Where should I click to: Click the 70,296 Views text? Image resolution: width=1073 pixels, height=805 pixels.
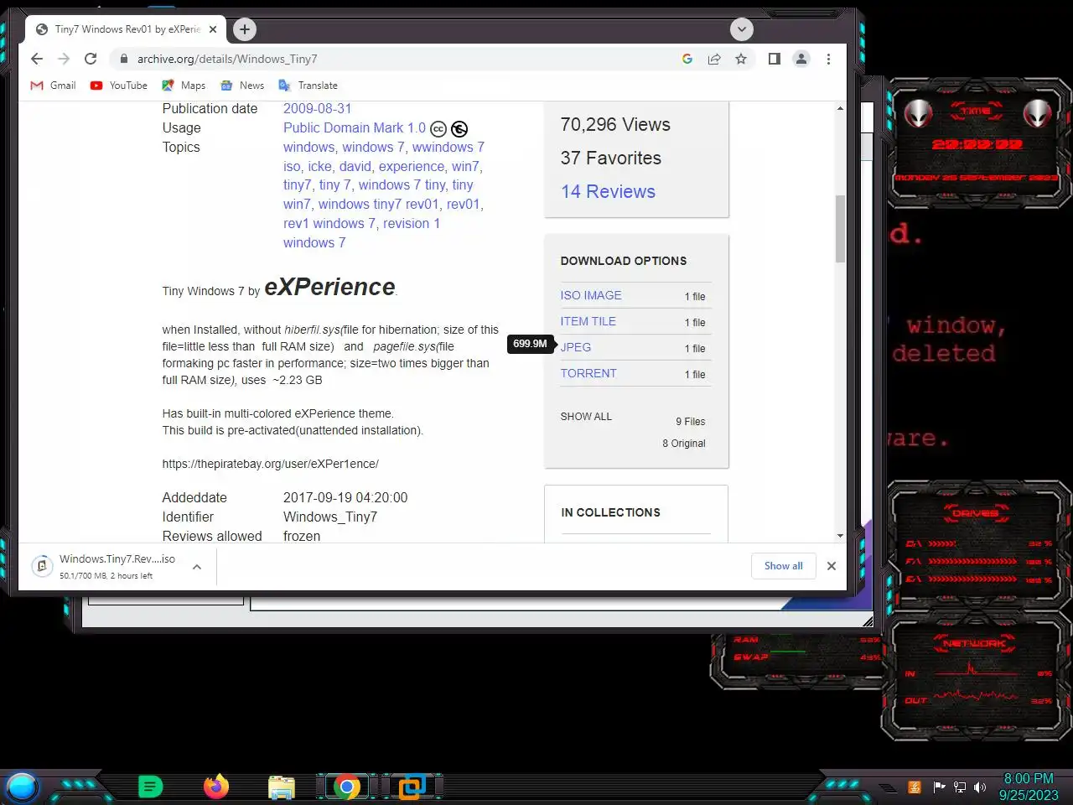[x=615, y=124]
